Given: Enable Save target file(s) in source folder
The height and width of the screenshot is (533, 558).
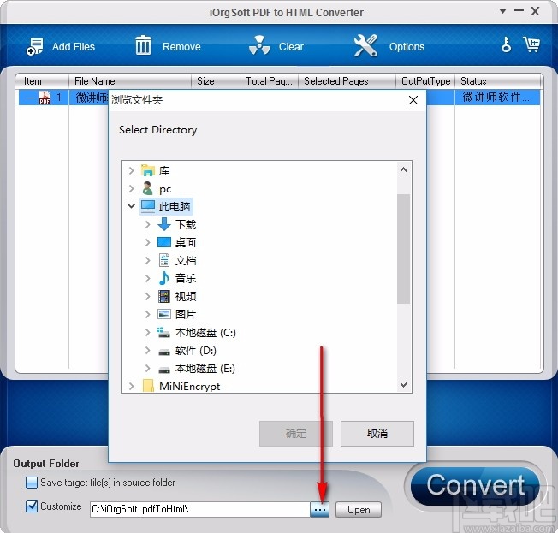Looking at the screenshot, I should [x=32, y=483].
